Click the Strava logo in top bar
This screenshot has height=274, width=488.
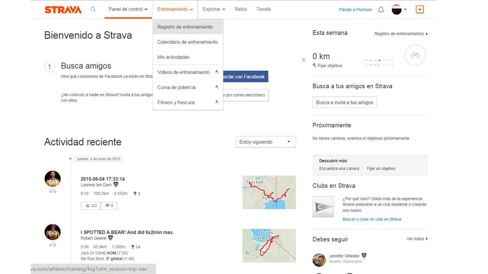pyautogui.click(x=63, y=9)
